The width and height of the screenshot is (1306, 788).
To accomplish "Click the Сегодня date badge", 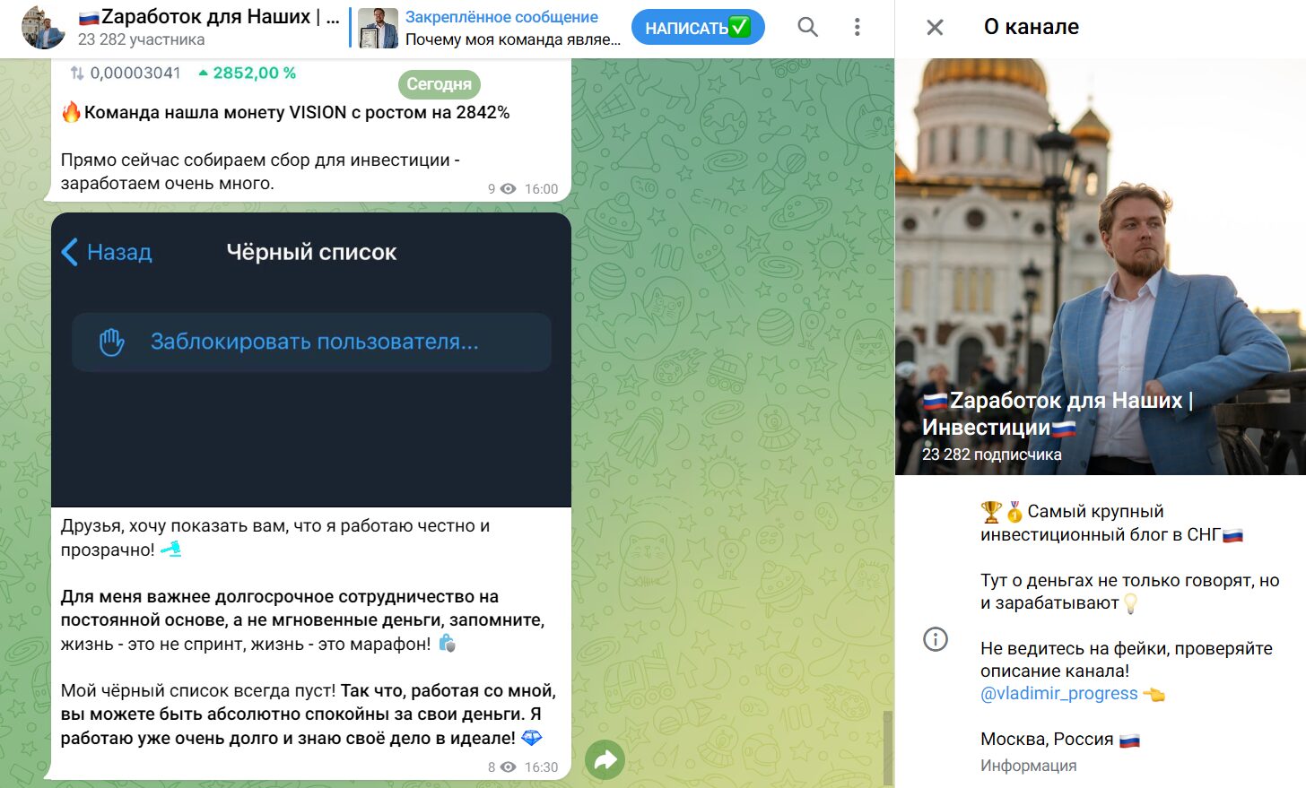I will [440, 84].
